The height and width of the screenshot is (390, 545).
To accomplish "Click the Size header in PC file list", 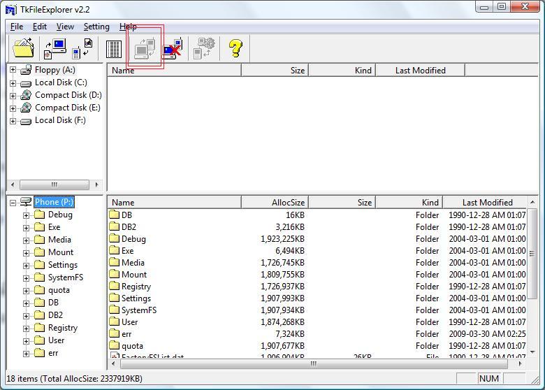I will tap(275, 70).
